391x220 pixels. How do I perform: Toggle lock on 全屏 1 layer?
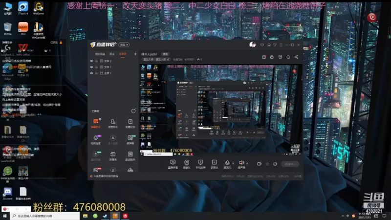(96, 73)
